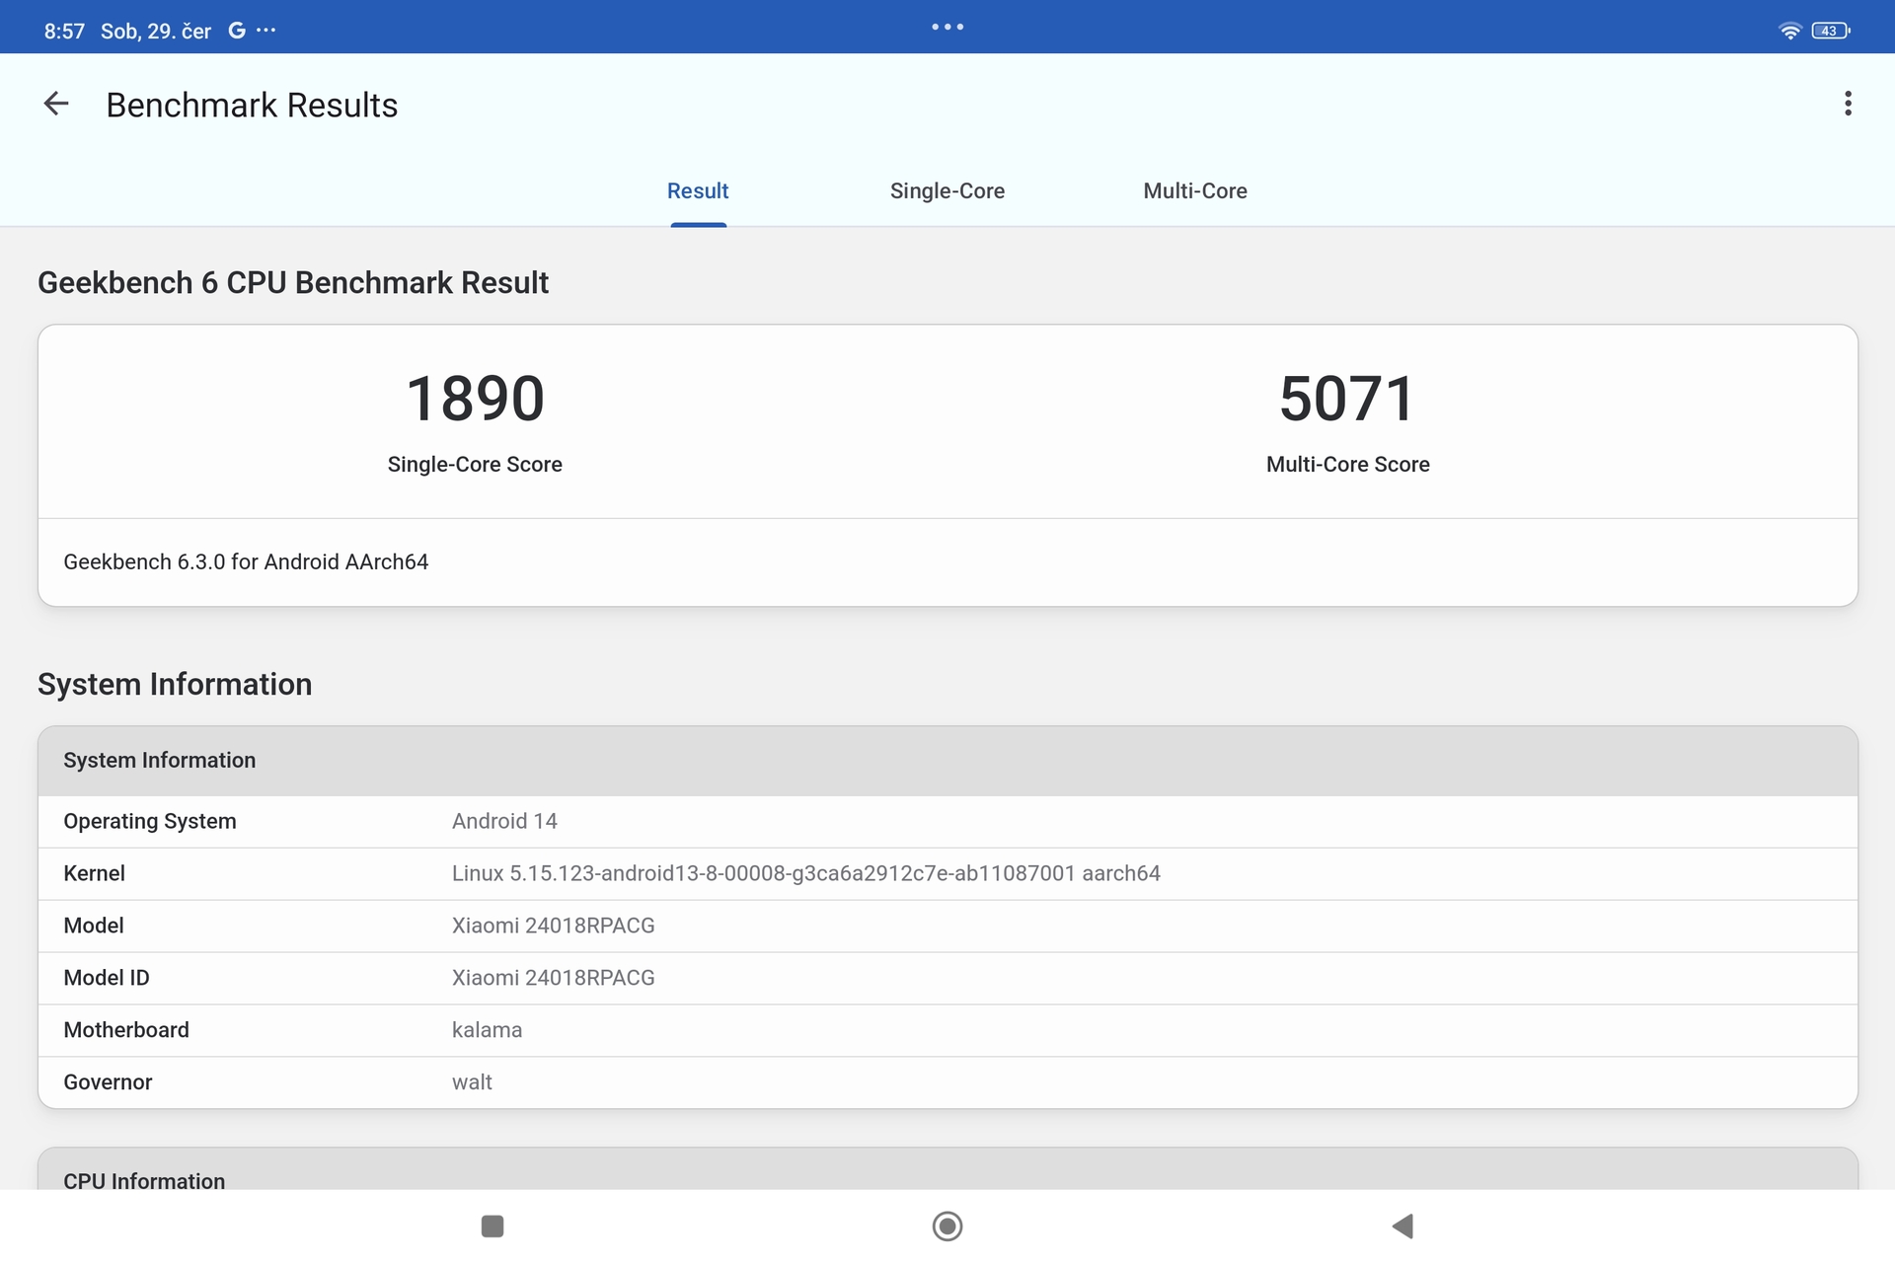Tap the CPU Information section header
Image resolution: width=1895 pixels, height=1263 pixels.
[144, 1179]
